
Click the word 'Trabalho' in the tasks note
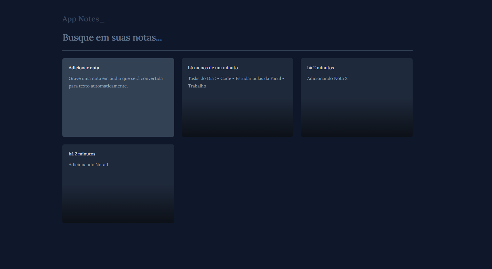point(197,86)
